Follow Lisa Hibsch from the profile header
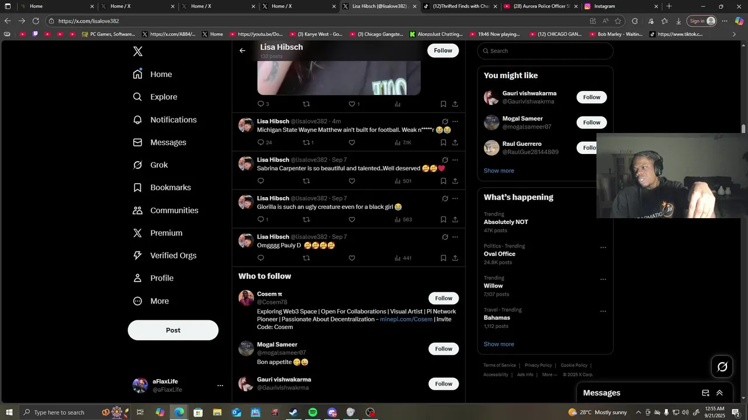The height and width of the screenshot is (420, 748). [443, 51]
